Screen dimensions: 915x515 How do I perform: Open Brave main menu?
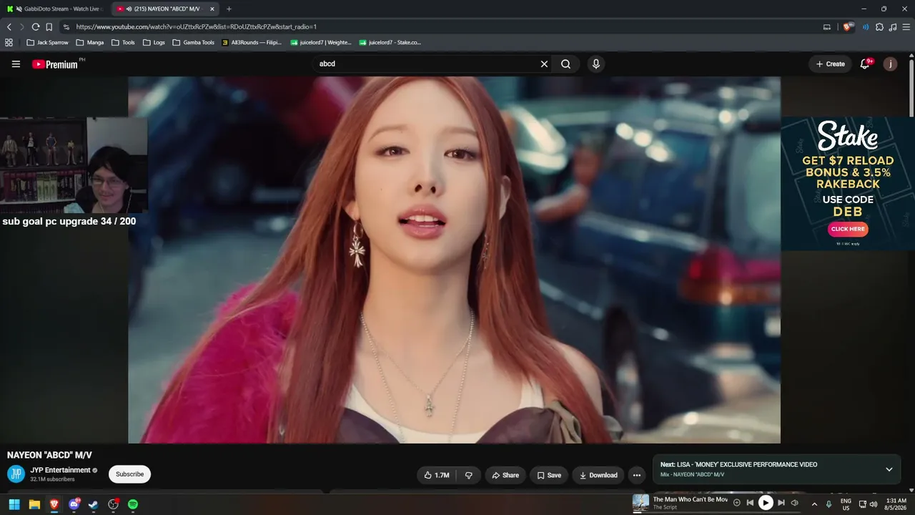coord(906,26)
